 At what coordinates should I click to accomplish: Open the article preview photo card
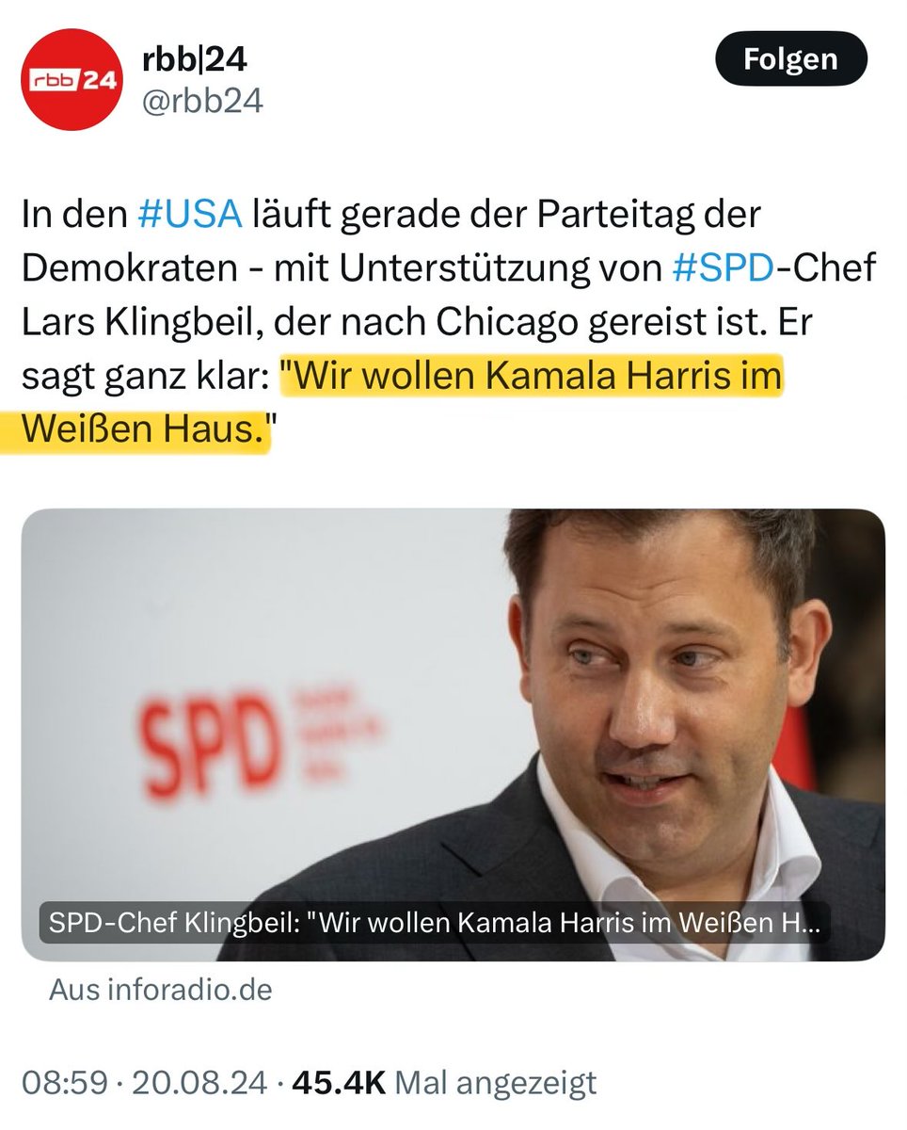pos(453,734)
